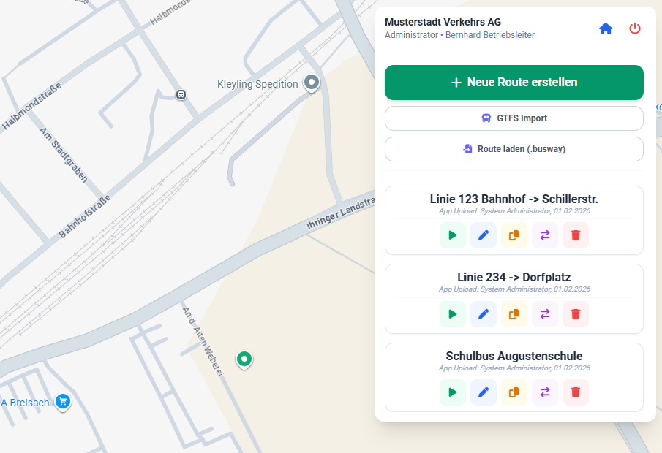This screenshot has height=453, width=662.
Task: Start playback of Schulbus Augustenschule route
Action: (x=452, y=392)
